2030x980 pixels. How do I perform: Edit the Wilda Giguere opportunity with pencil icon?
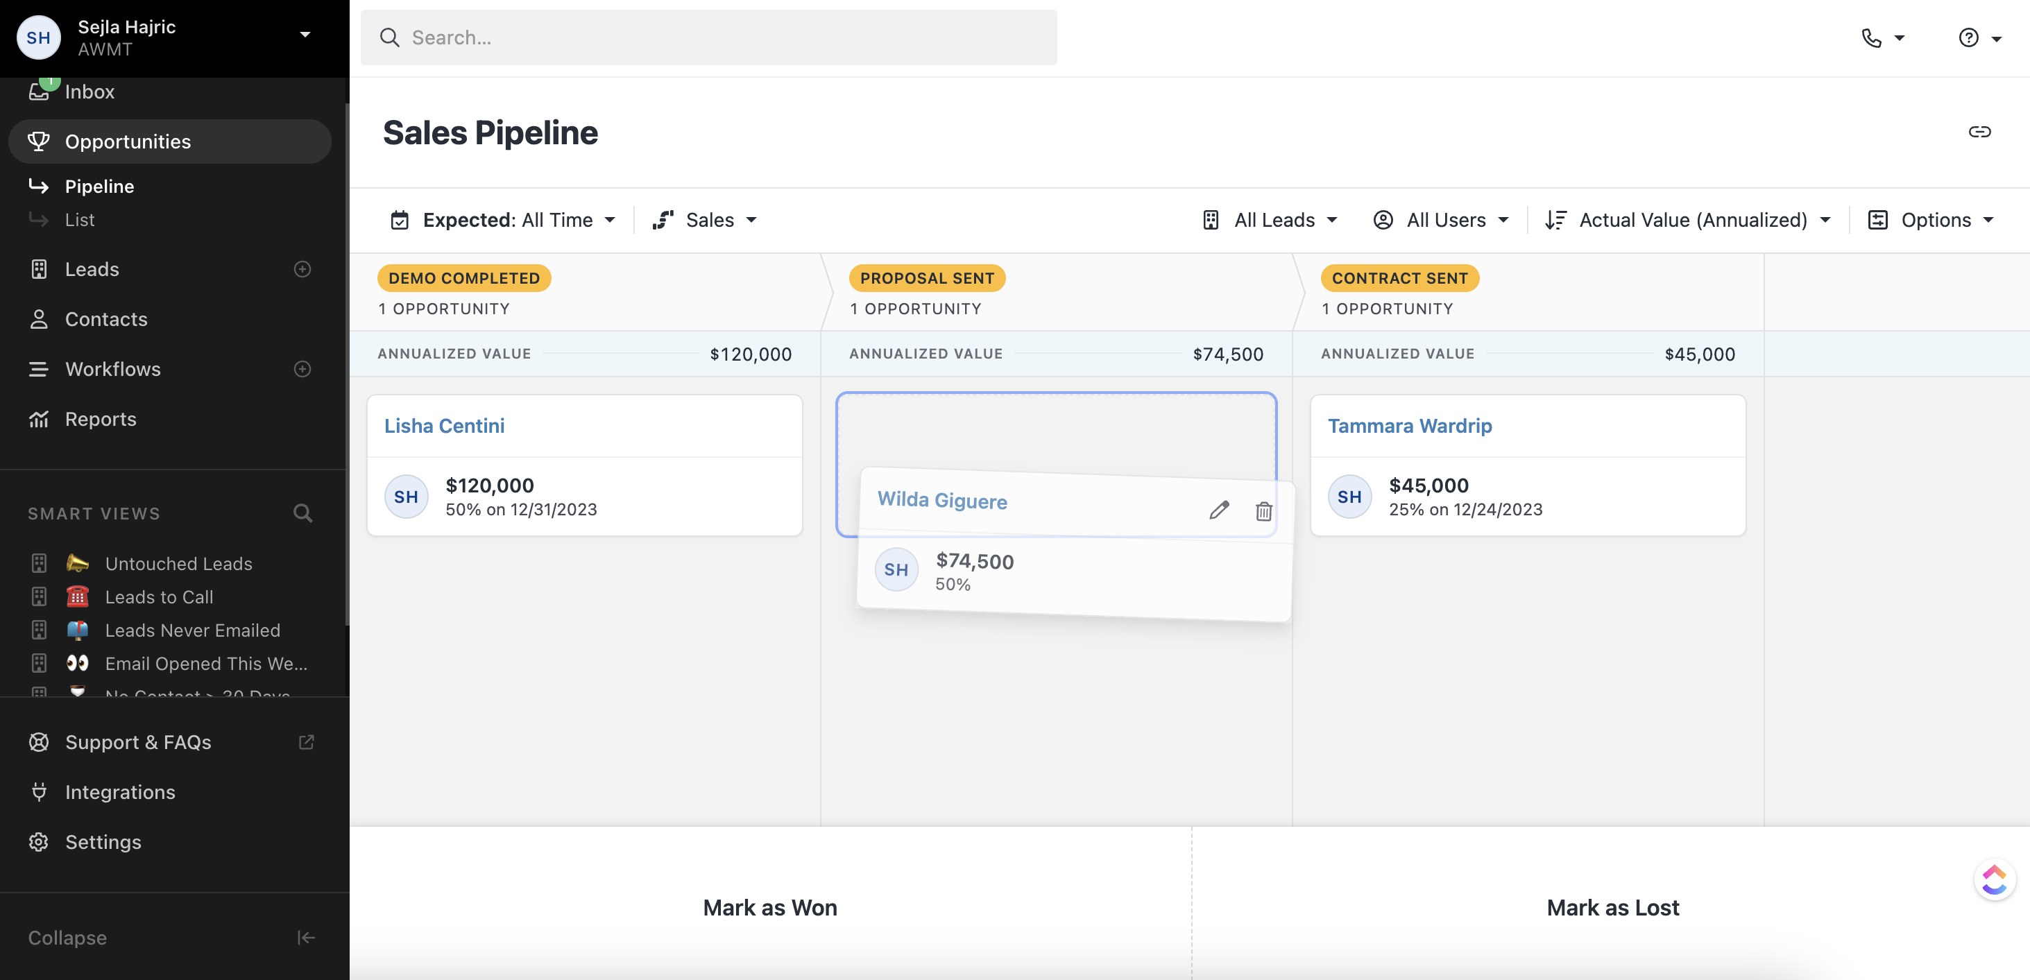click(x=1219, y=510)
